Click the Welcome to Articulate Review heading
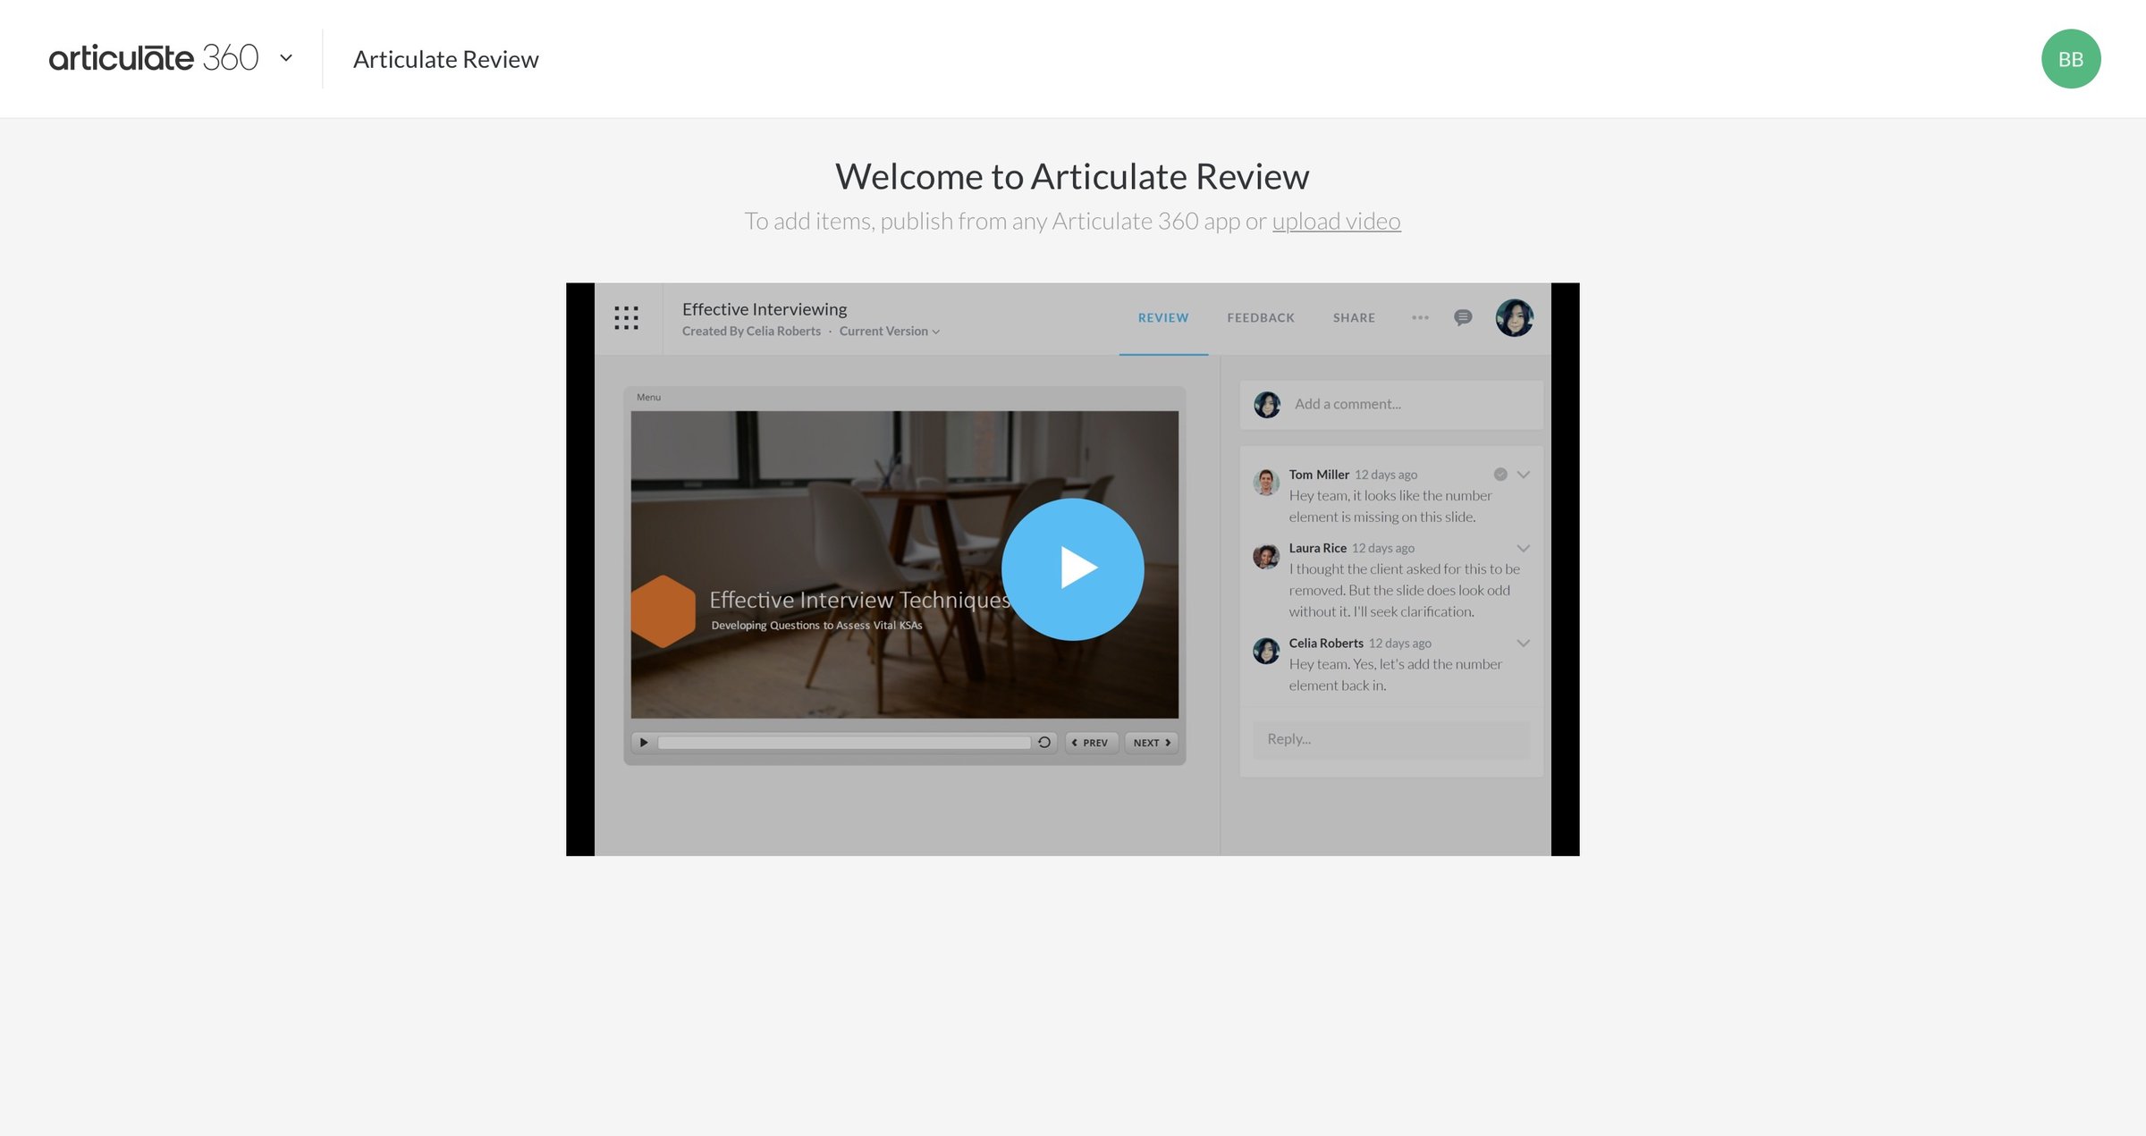Viewport: 2146px width, 1136px height. point(1072,177)
